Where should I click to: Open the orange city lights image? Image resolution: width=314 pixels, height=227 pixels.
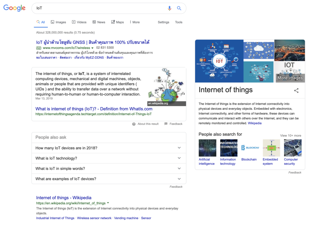(290, 50)
